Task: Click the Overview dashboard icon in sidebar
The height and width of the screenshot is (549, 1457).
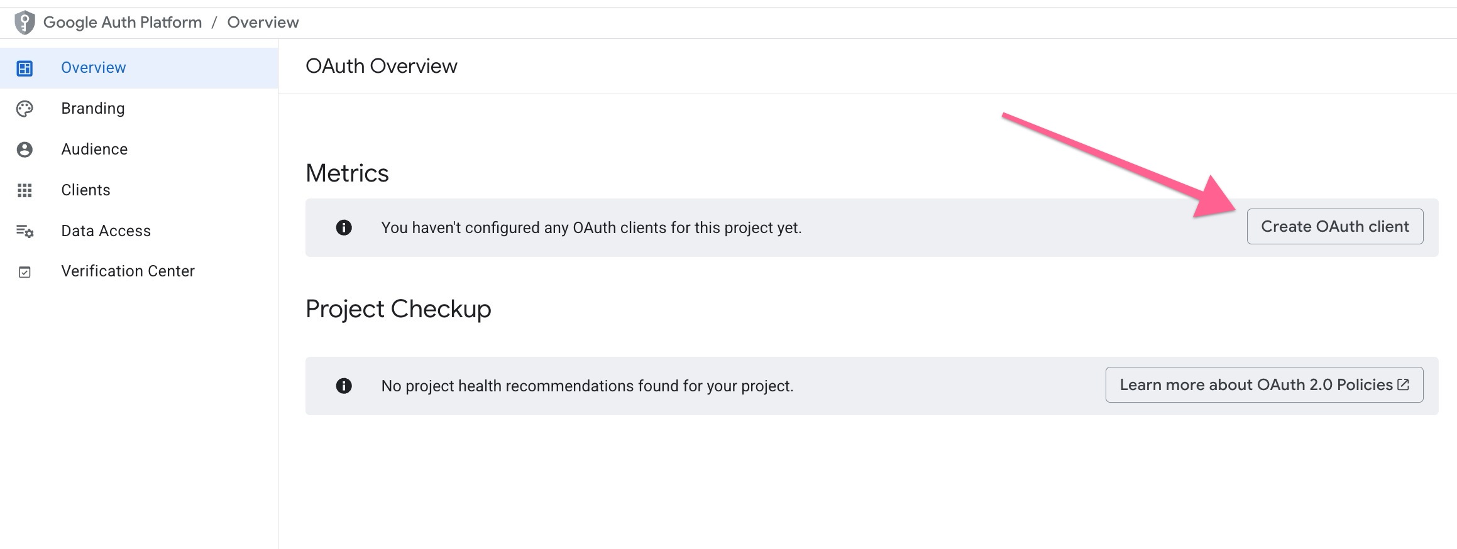Action: pyautogui.click(x=25, y=68)
